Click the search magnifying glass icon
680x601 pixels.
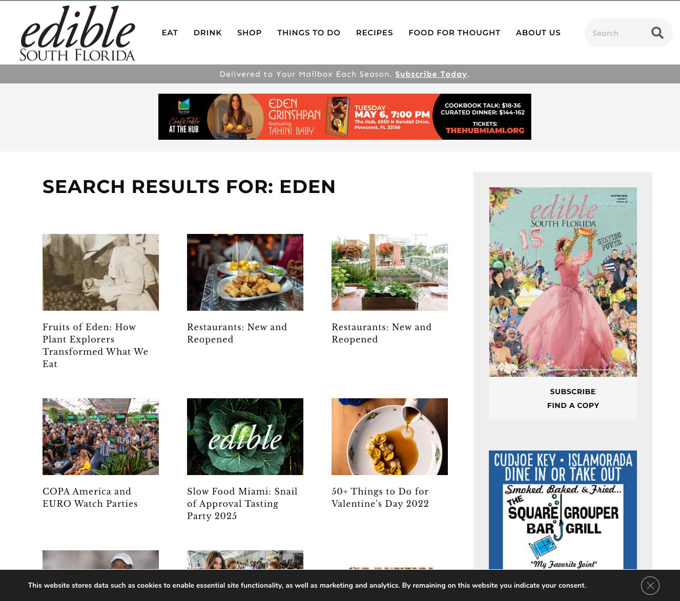tap(657, 33)
